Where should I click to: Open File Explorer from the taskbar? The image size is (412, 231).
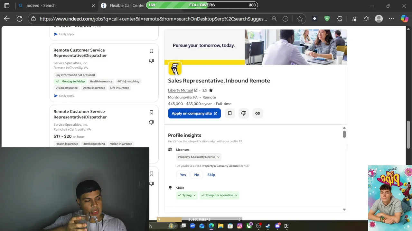pos(221,226)
